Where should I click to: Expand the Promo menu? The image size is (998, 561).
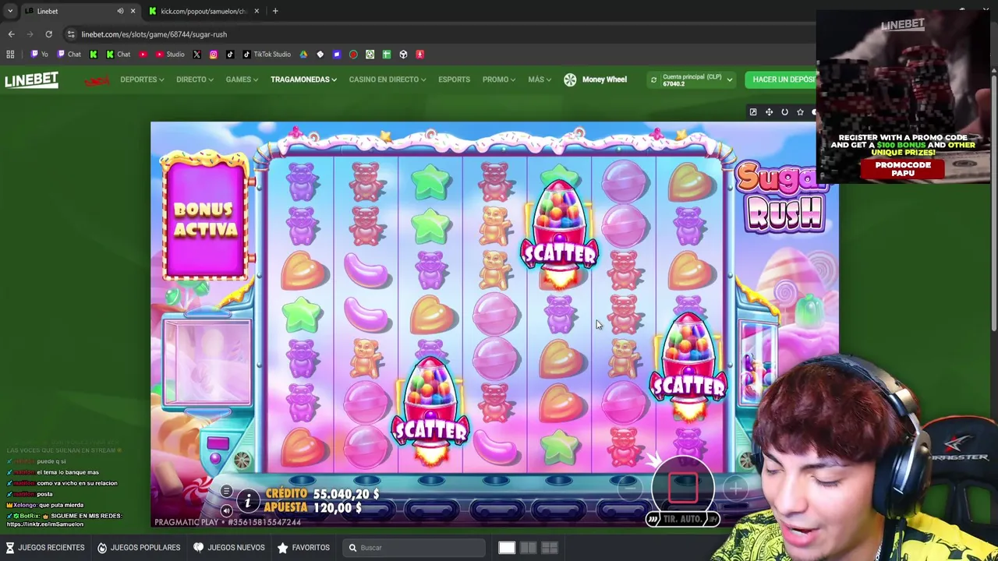point(499,79)
